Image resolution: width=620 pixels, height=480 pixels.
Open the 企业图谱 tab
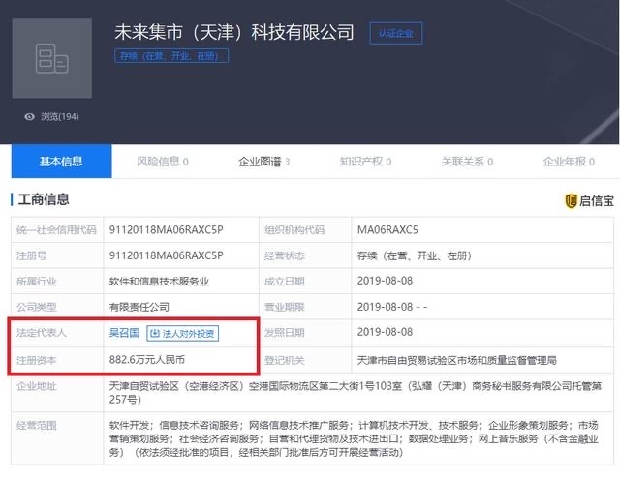coord(263,162)
